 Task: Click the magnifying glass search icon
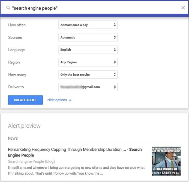click(8, 8)
